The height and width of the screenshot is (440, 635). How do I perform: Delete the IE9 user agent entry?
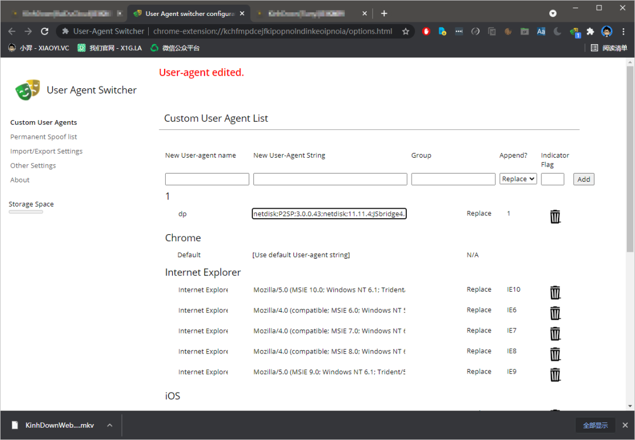pyautogui.click(x=555, y=375)
